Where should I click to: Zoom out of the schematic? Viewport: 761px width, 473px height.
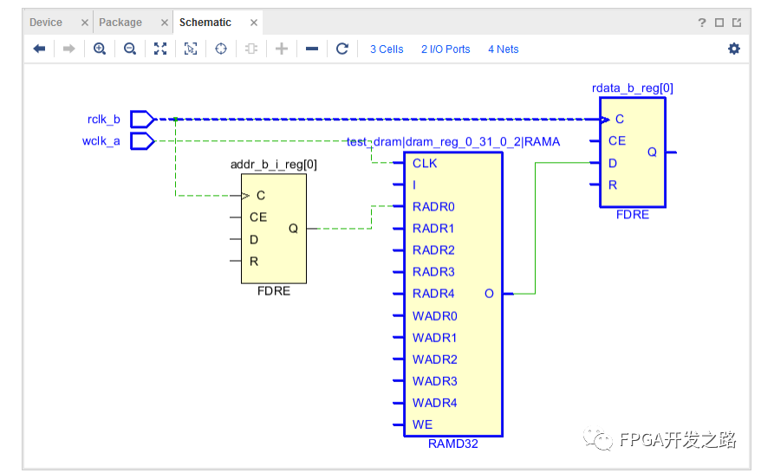click(130, 49)
